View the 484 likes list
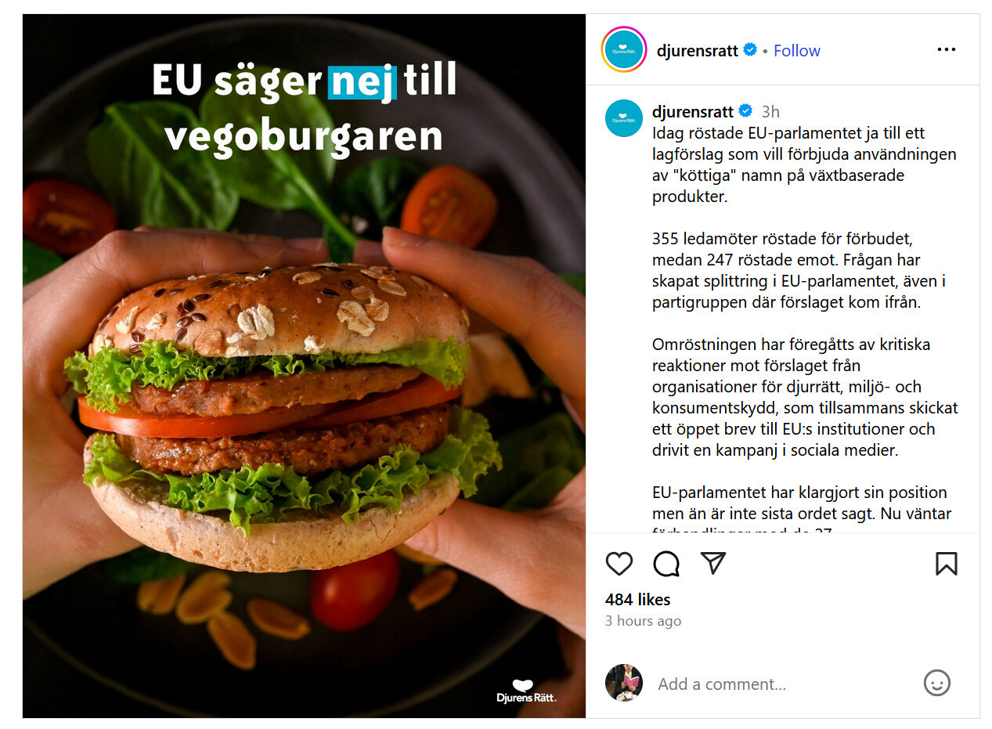 click(638, 599)
